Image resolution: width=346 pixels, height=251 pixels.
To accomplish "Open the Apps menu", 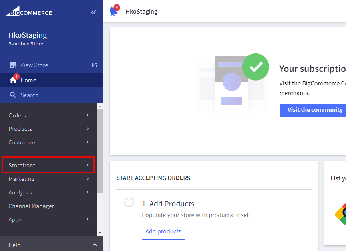I will (x=48, y=220).
